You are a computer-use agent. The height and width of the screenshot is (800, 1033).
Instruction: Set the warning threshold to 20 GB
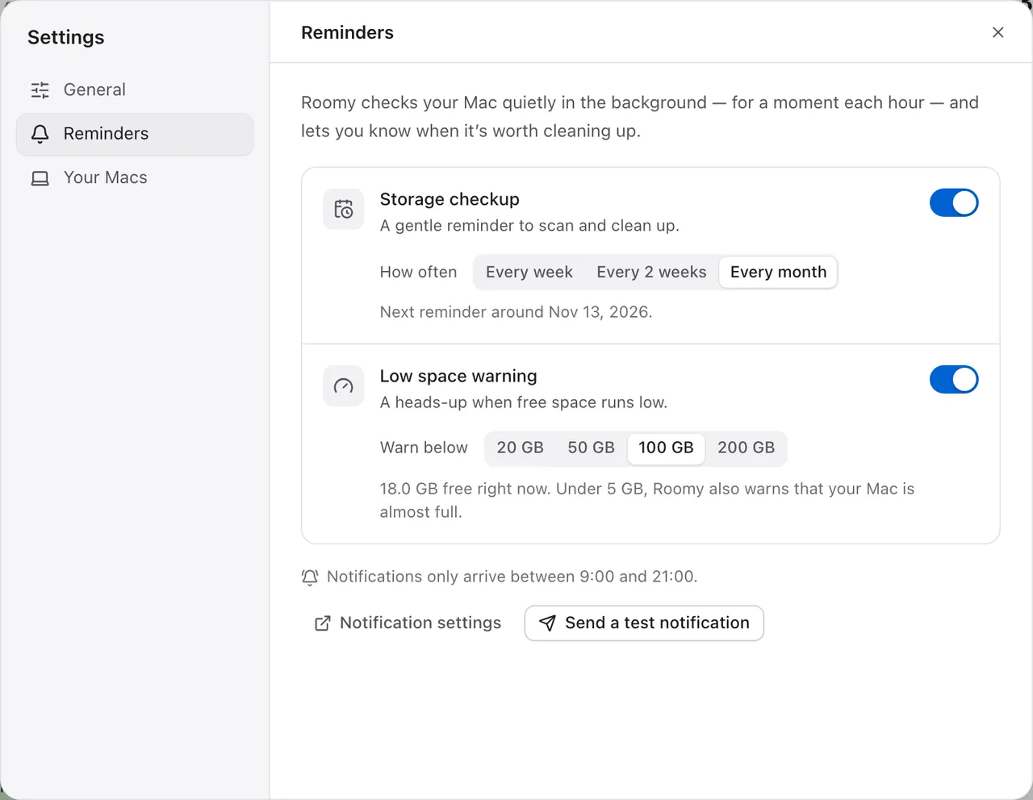[521, 448]
